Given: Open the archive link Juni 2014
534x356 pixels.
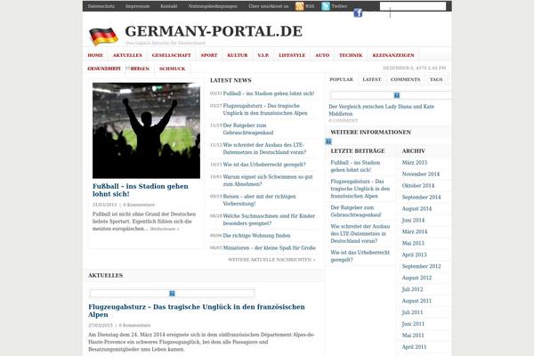Looking at the screenshot, I should [413, 221].
